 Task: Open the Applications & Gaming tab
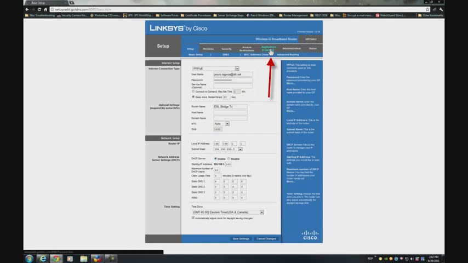pos(269,48)
